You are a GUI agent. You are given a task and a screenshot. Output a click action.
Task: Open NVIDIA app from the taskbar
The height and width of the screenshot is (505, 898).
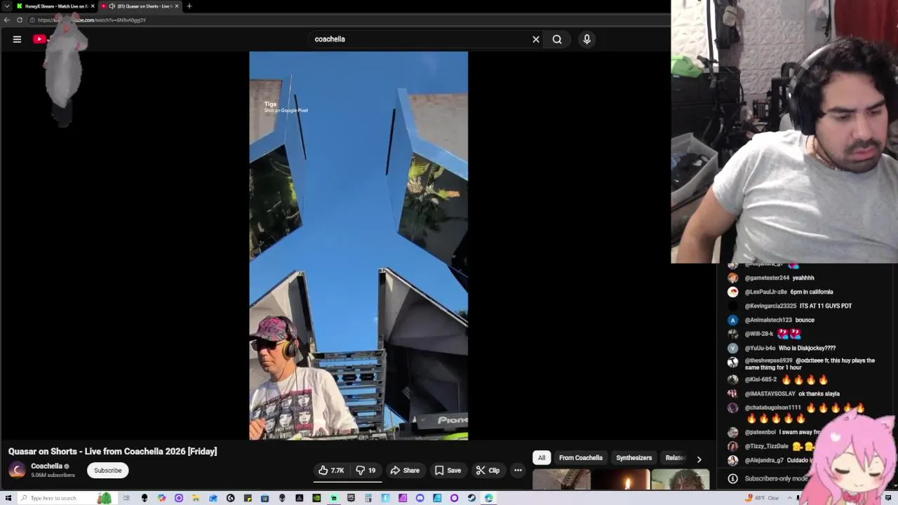(x=316, y=498)
